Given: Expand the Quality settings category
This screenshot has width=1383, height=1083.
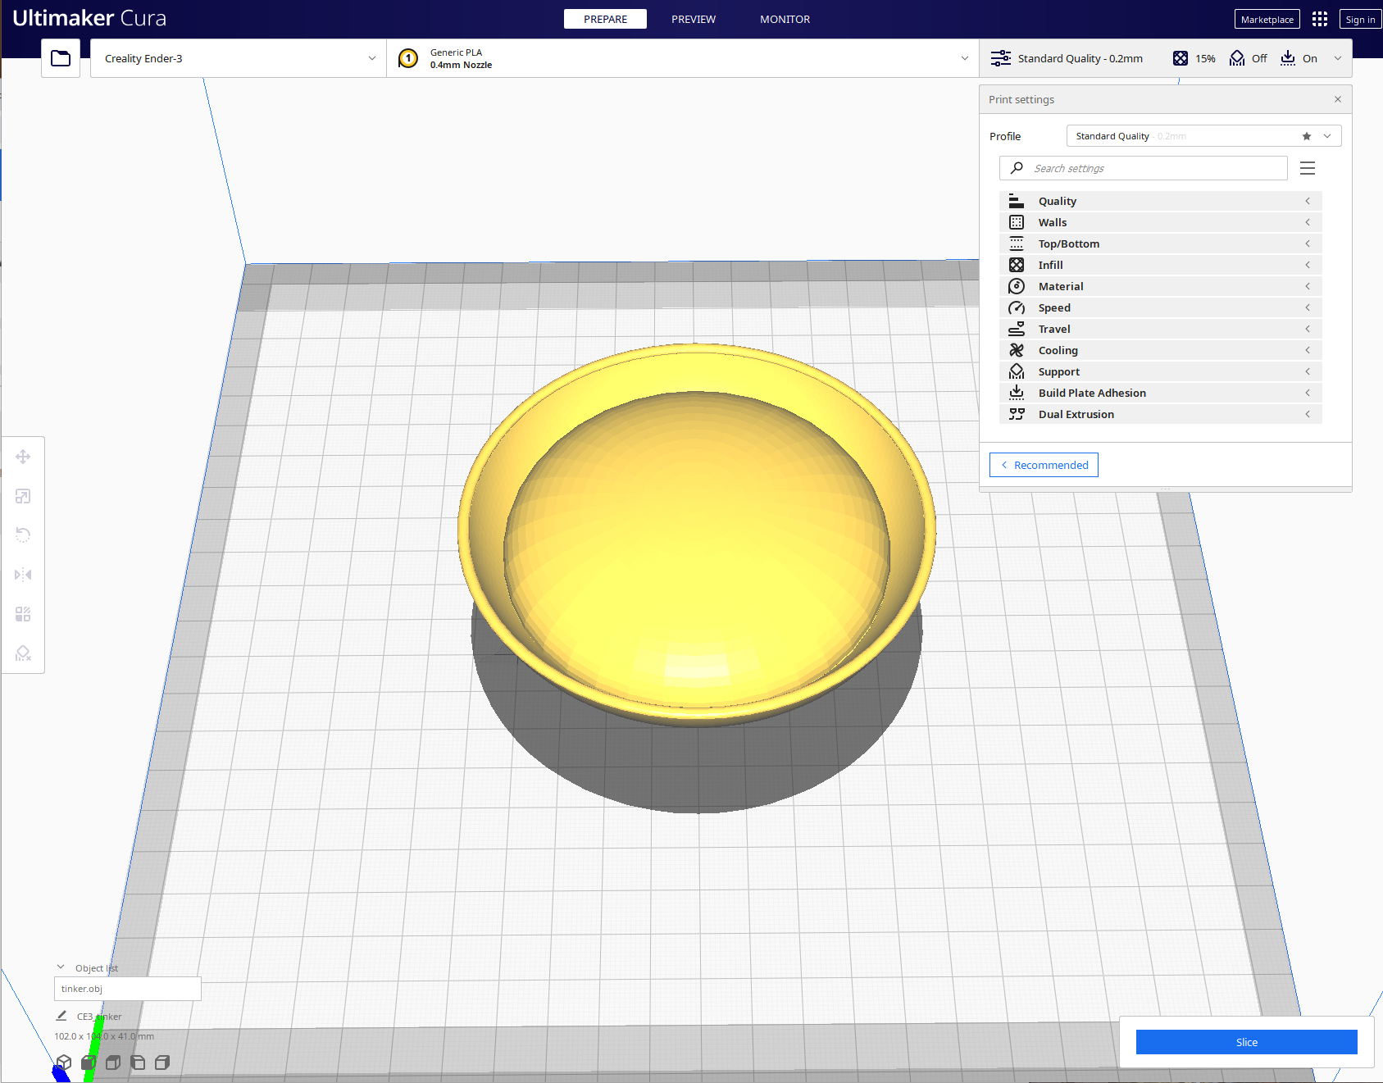Looking at the screenshot, I should coord(1161,201).
